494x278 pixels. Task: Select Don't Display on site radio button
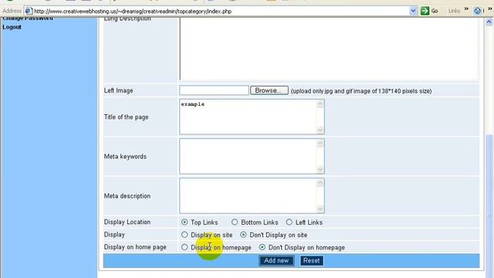[243, 235]
